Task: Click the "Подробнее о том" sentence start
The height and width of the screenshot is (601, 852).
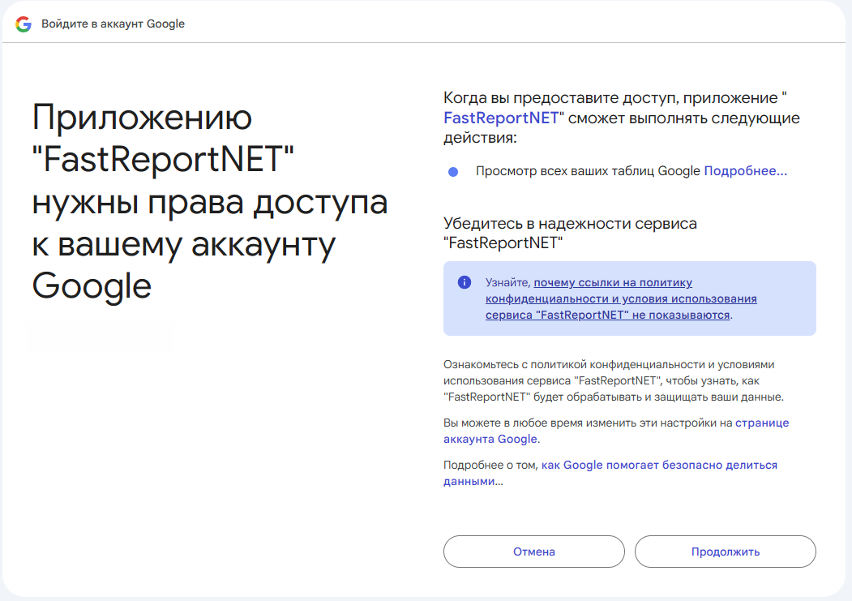Action: [490, 465]
